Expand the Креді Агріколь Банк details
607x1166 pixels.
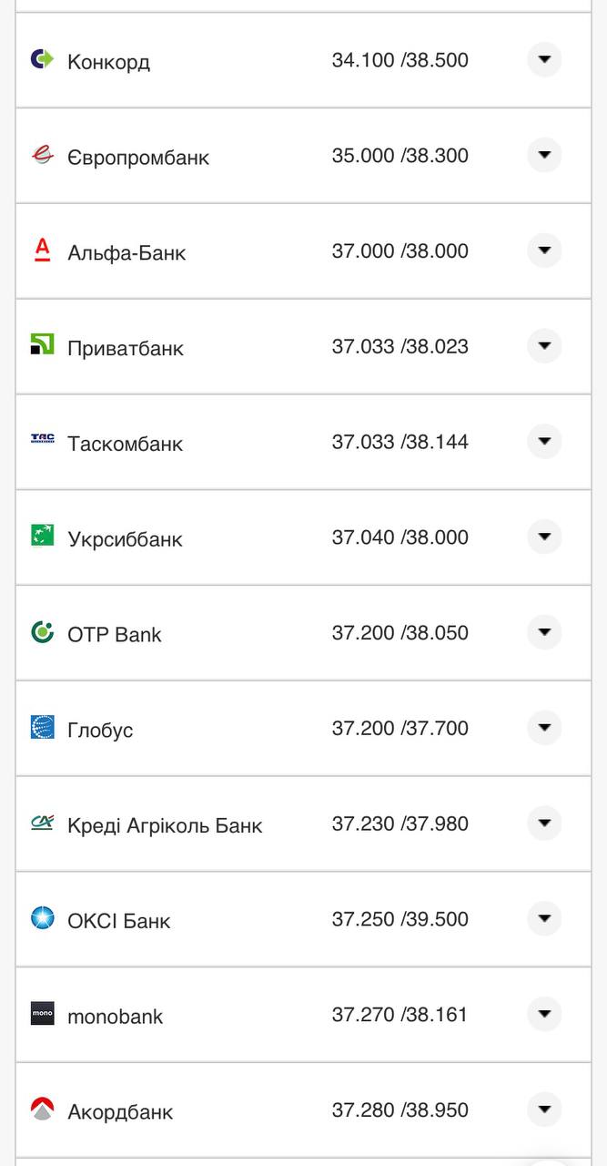[x=544, y=823]
